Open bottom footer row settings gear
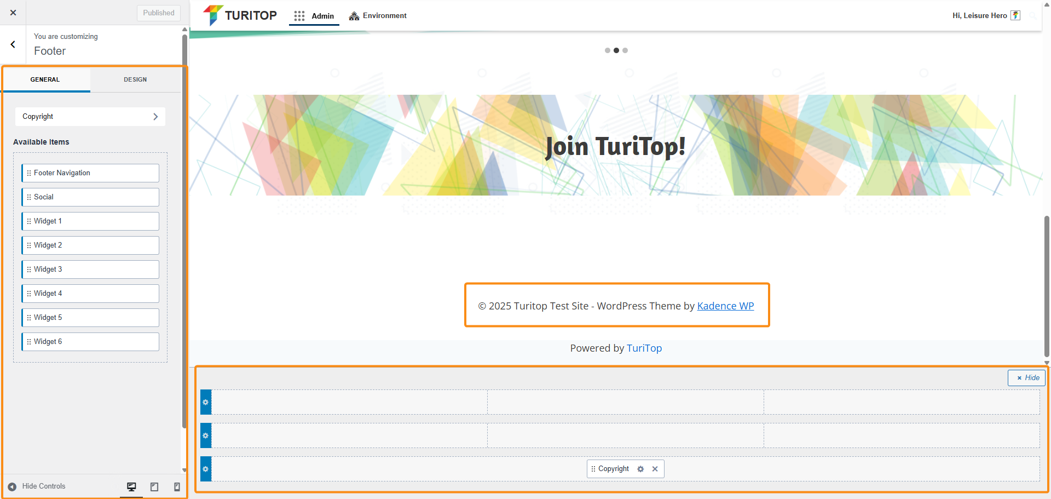 (x=206, y=469)
